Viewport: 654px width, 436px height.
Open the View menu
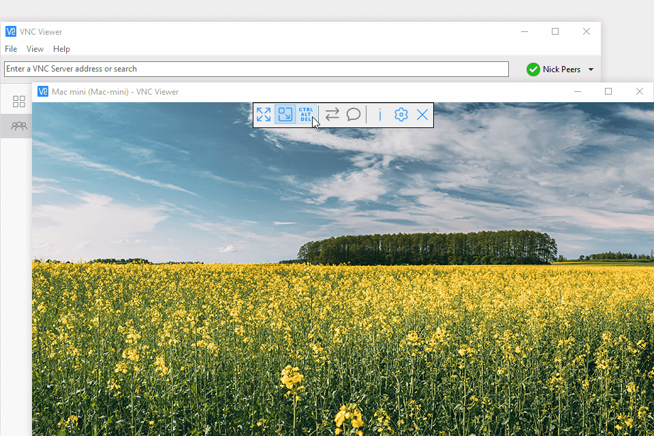tap(35, 48)
